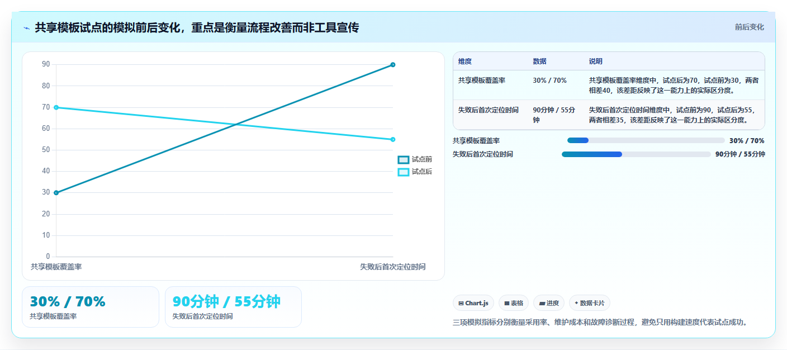Open the 30% / 70% stat card
Image resolution: width=787 pixels, height=350 pixels.
pos(91,307)
